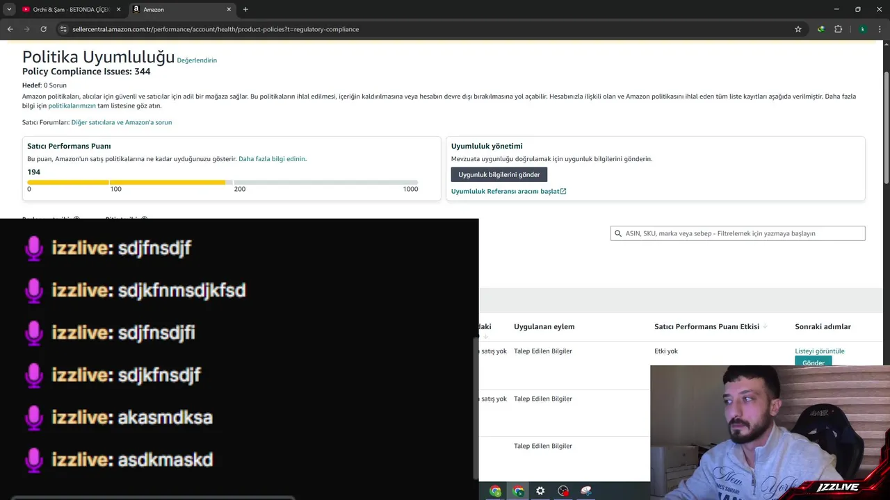Click the page vertical scrollbar
Screen dimensions: 890x500
click(x=886, y=128)
